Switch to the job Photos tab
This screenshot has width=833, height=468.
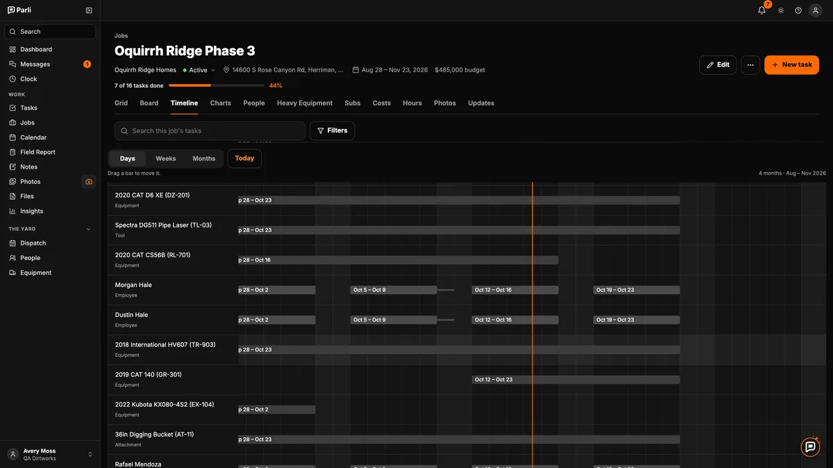coord(445,103)
